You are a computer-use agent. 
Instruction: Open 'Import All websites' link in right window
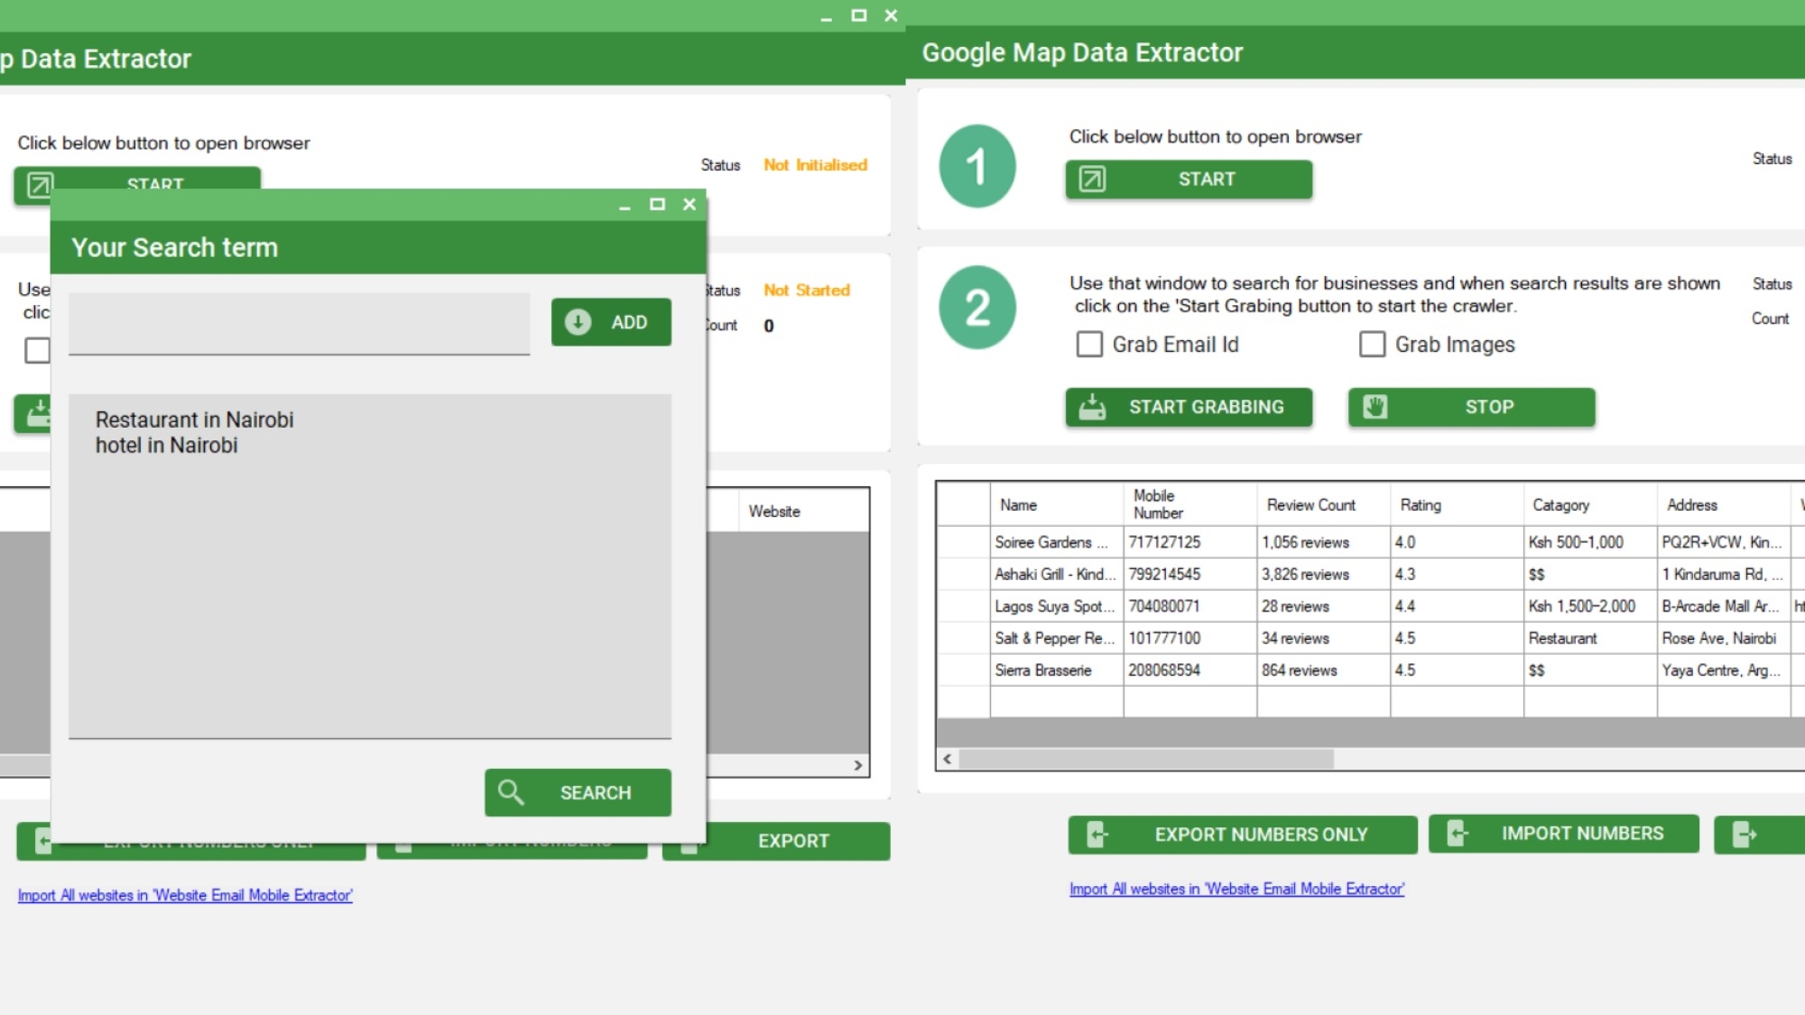pos(1236,889)
